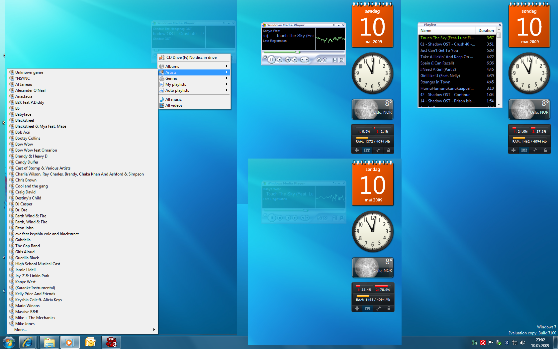Open wrench settings on the RAM 1462 gadget

point(535,150)
